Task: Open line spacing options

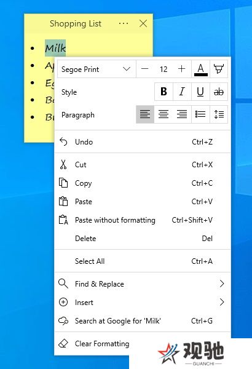Action: pyautogui.click(x=219, y=114)
